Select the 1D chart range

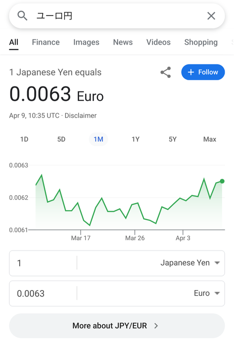click(x=24, y=139)
